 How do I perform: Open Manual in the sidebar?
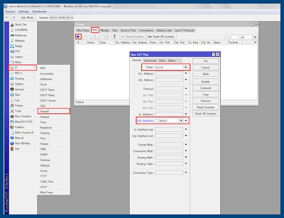click(19, 138)
